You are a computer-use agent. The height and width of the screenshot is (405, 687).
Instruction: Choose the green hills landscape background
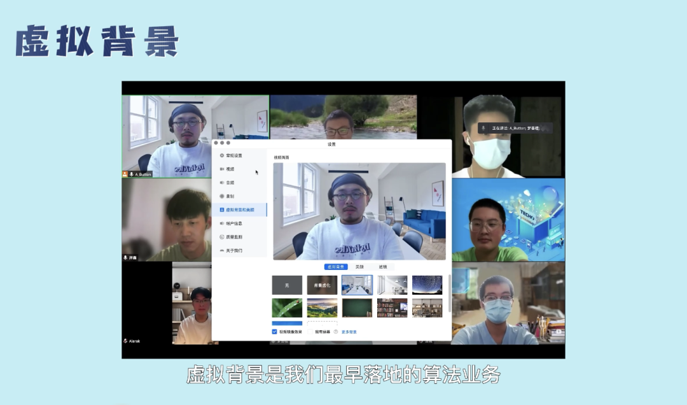[322, 308]
